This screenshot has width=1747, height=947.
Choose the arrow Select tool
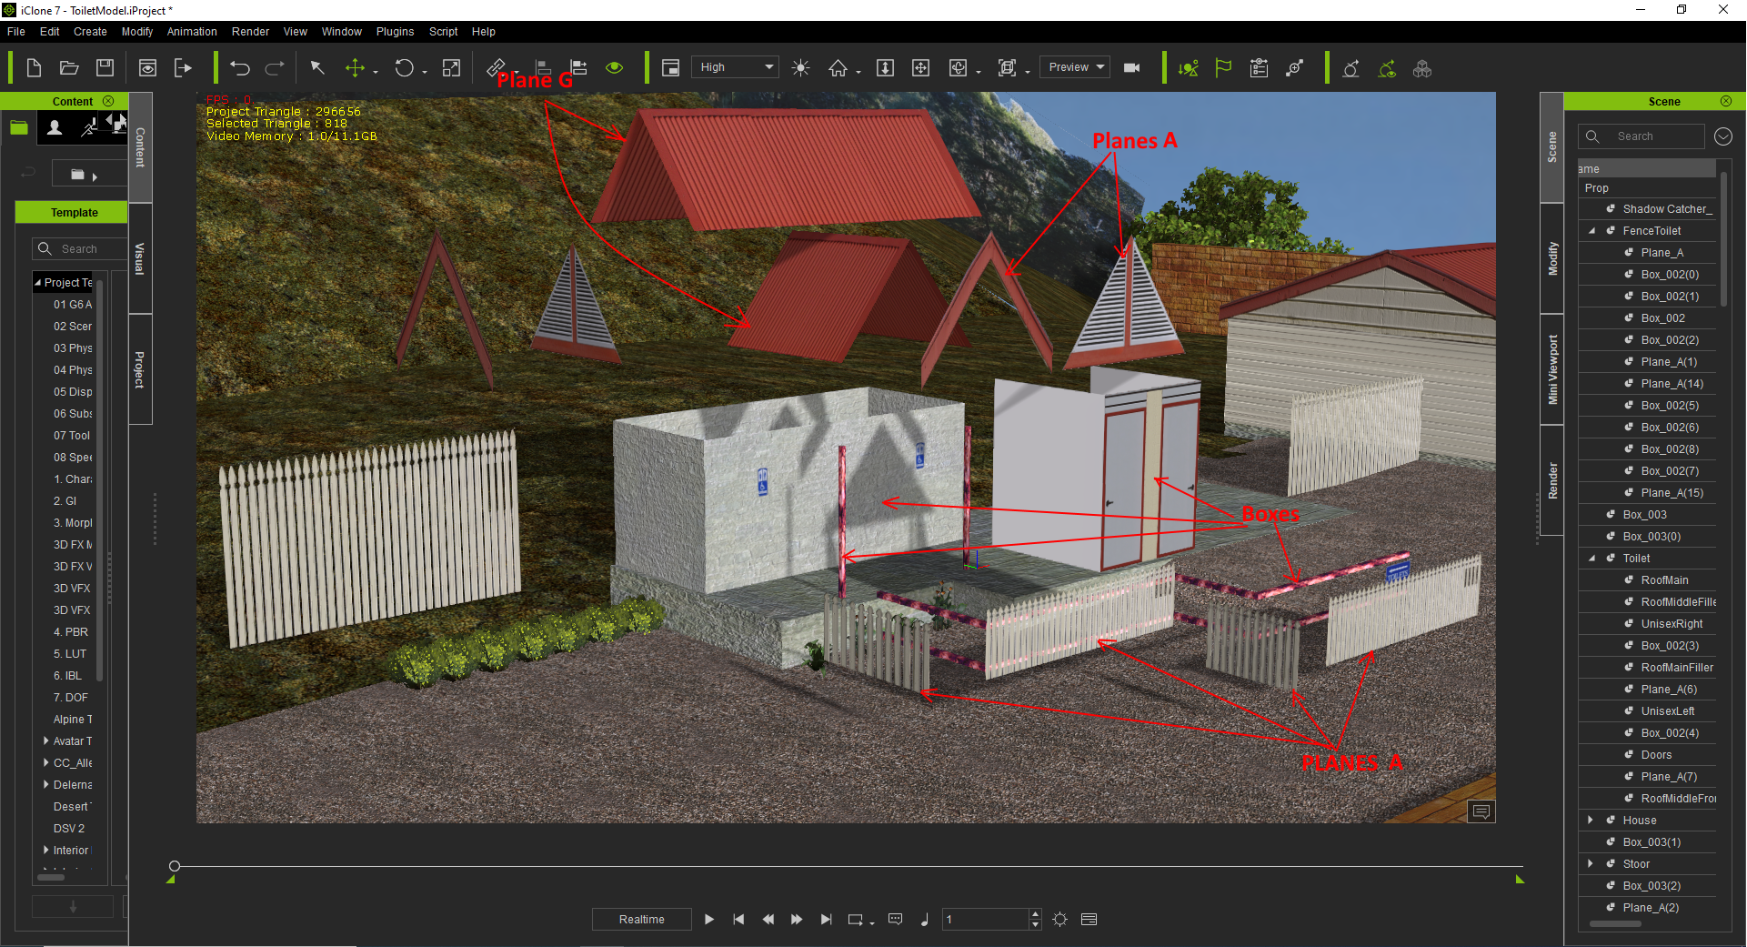pos(317,68)
